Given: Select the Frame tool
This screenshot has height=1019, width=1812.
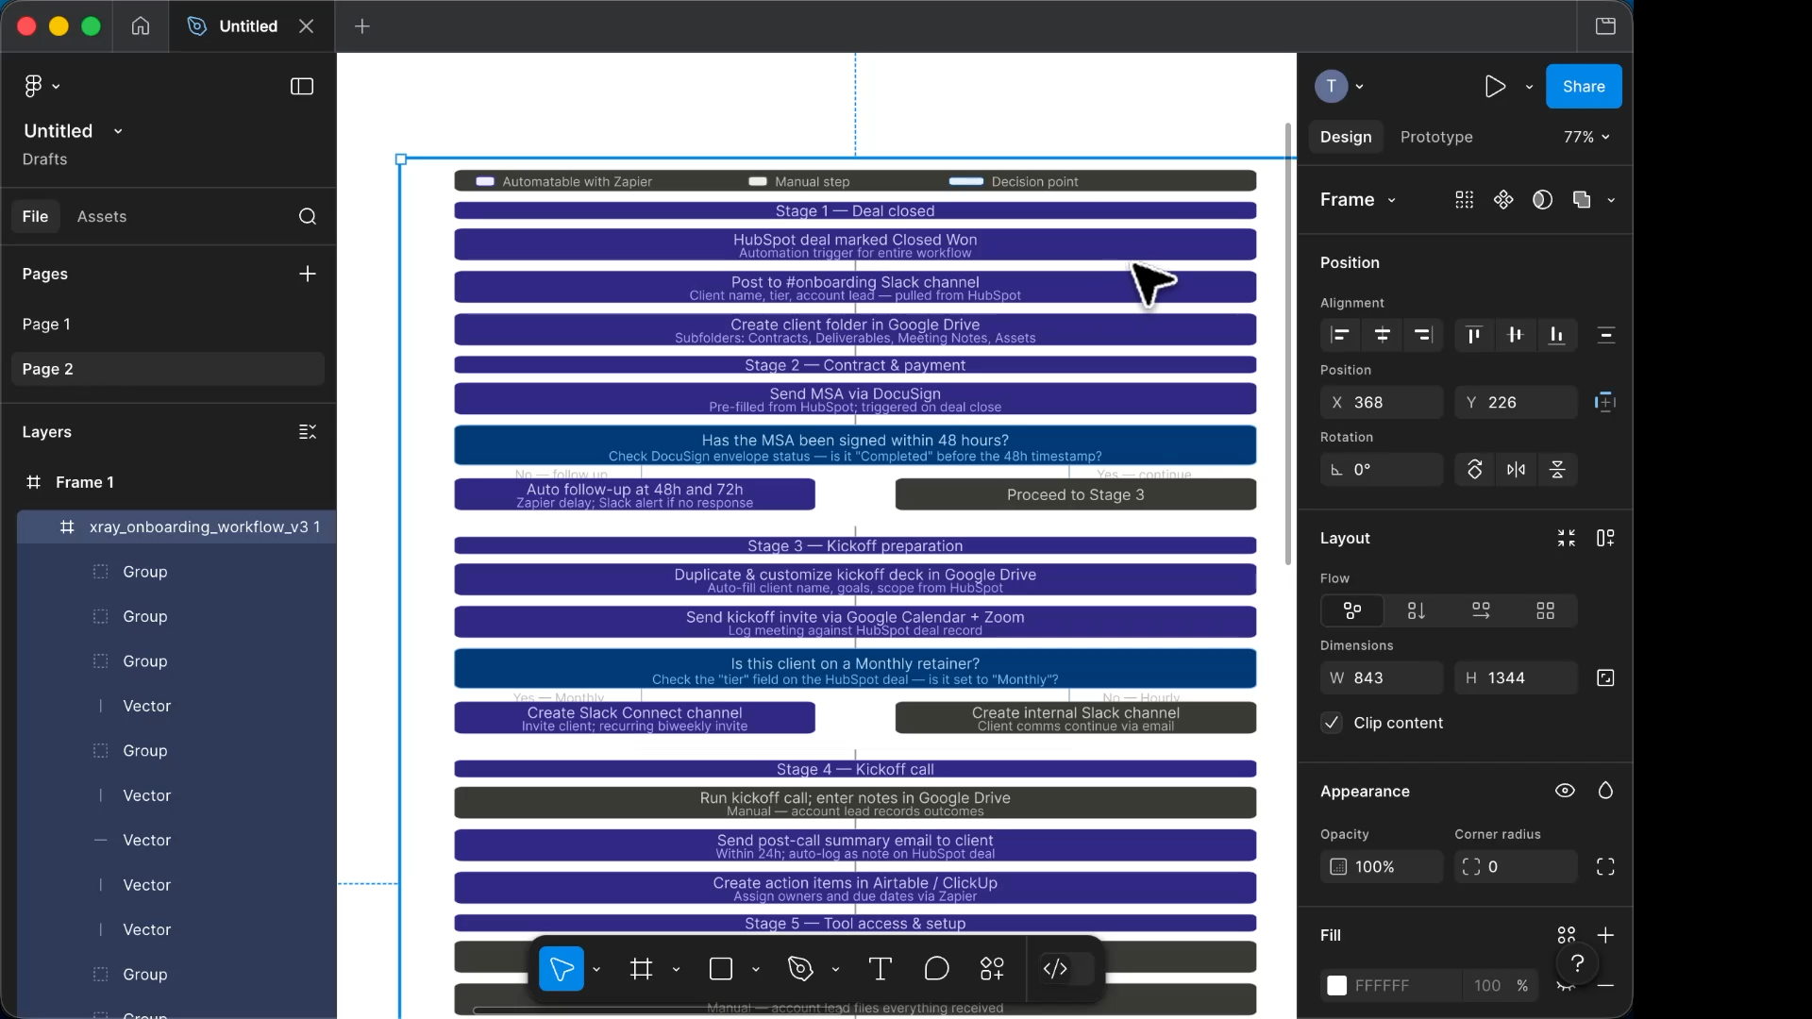Looking at the screenshot, I should [643, 969].
